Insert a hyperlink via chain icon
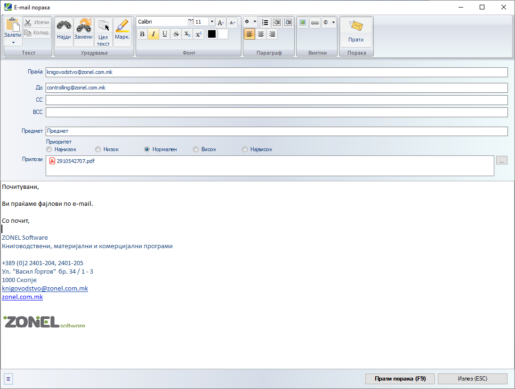 (x=314, y=22)
